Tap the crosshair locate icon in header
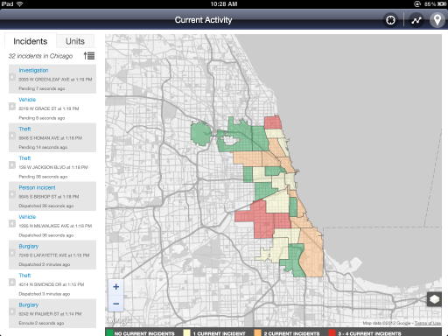The image size is (448, 336). [x=390, y=20]
